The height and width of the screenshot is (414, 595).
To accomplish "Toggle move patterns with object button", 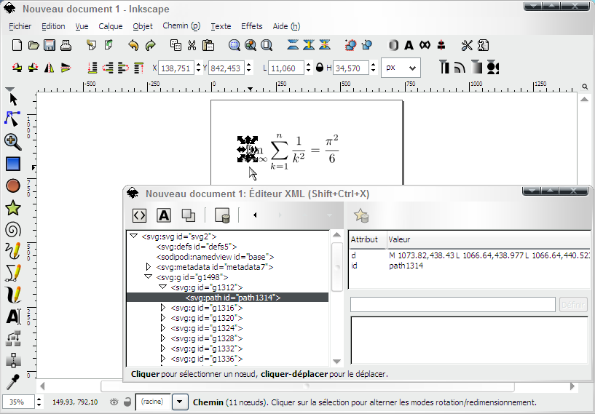I will tap(492, 68).
